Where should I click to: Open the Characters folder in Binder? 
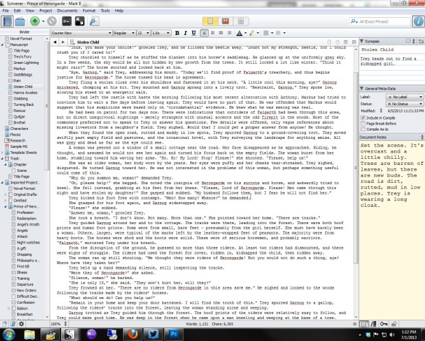coord(19,129)
